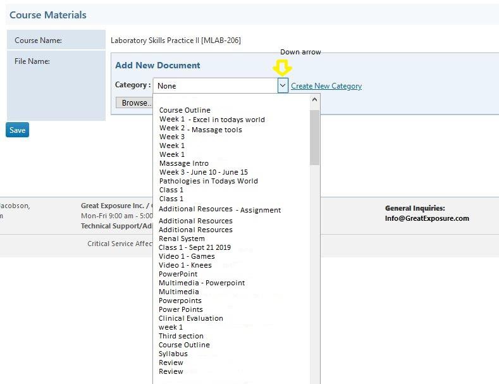Click the dropdown list scrollbar thumb
Screen dimensions: 499x384
coord(315,137)
